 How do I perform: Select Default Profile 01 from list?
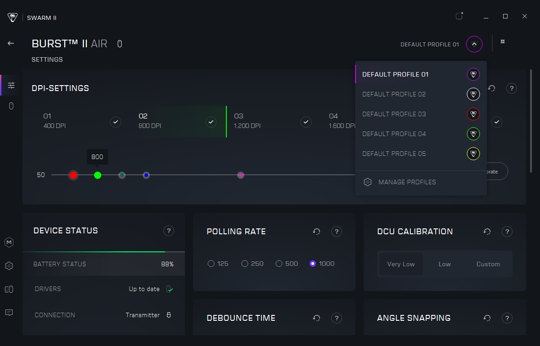421,74
